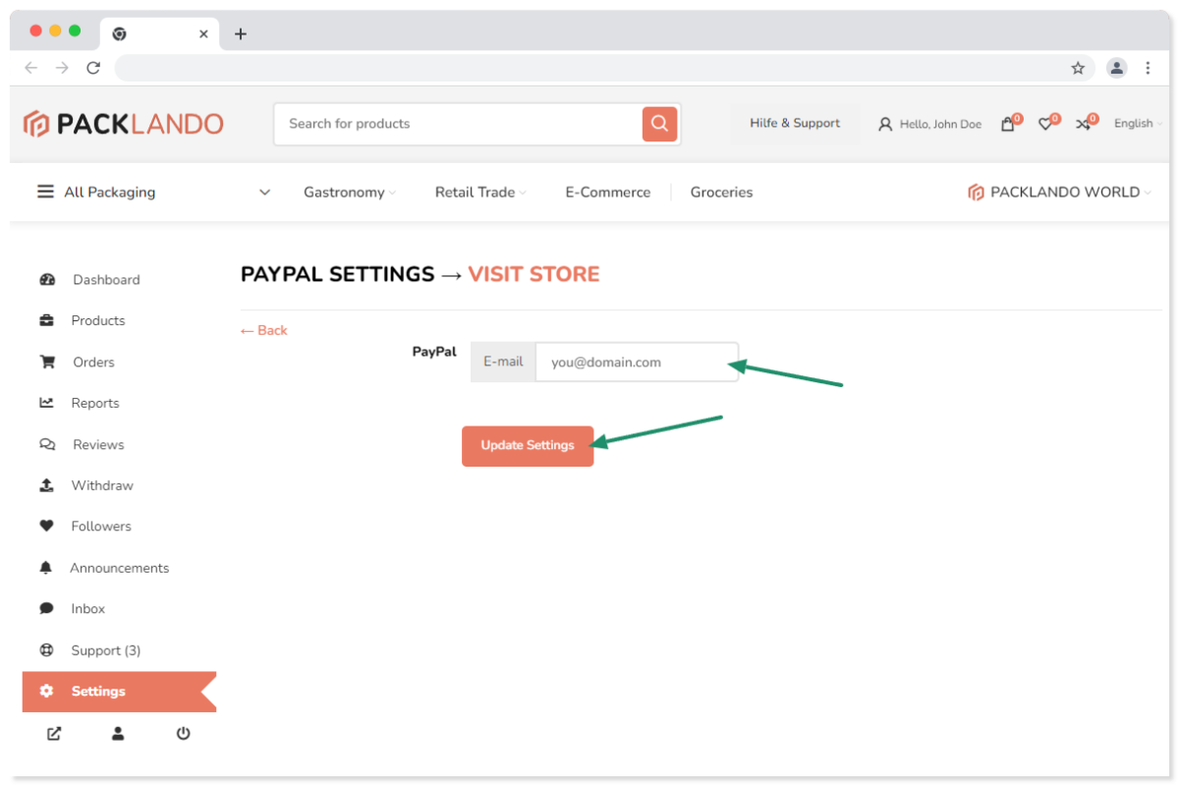Go to Dashboard in the sidebar
This screenshot has width=1179, height=786.
pos(106,280)
